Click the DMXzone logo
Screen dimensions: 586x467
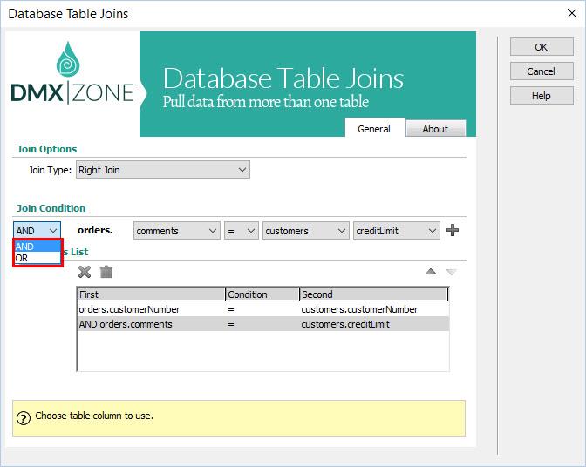click(x=72, y=73)
